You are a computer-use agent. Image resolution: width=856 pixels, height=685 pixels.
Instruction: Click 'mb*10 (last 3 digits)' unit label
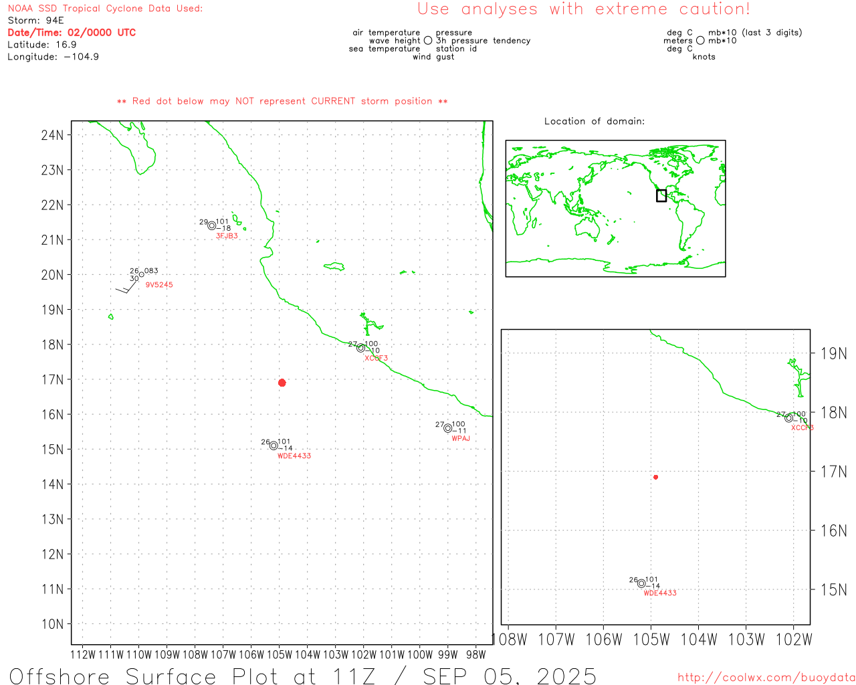point(755,33)
